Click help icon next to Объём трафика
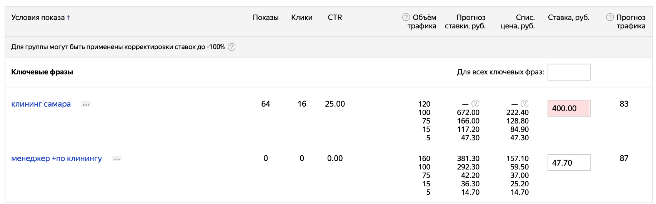The height and width of the screenshot is (204, 656). click(406, 17)
